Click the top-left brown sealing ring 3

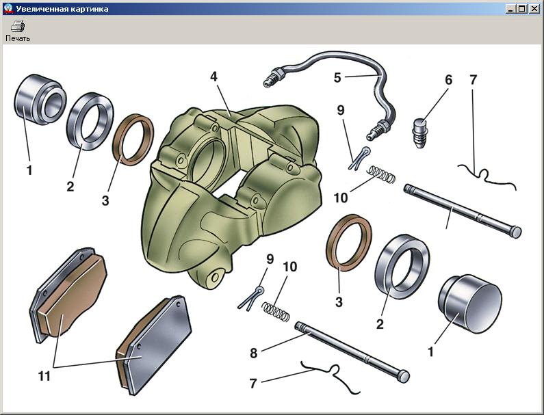[133, 140]
